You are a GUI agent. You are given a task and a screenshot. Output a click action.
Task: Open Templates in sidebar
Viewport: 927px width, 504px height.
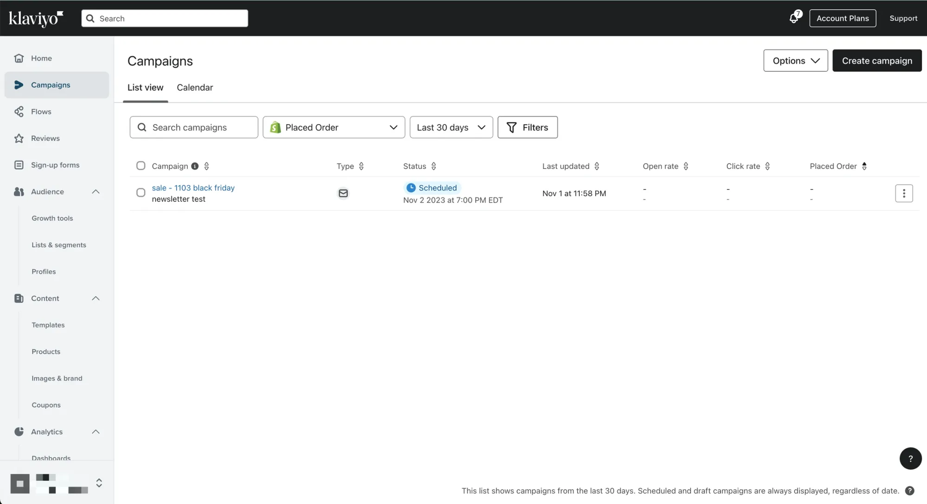click(48, 325)
